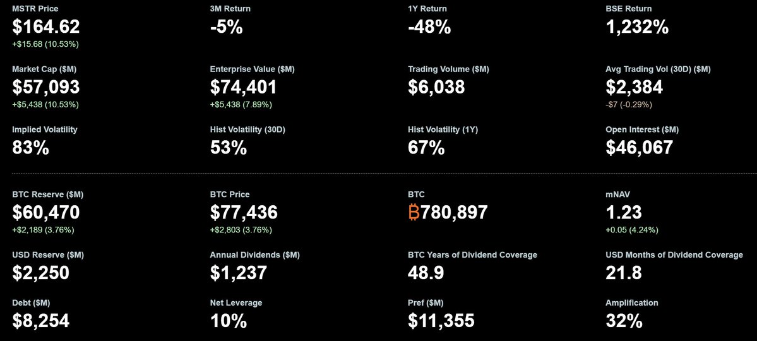
Task: Open the BSE Return 1,232% metric
Action: [x=637, y=27]
